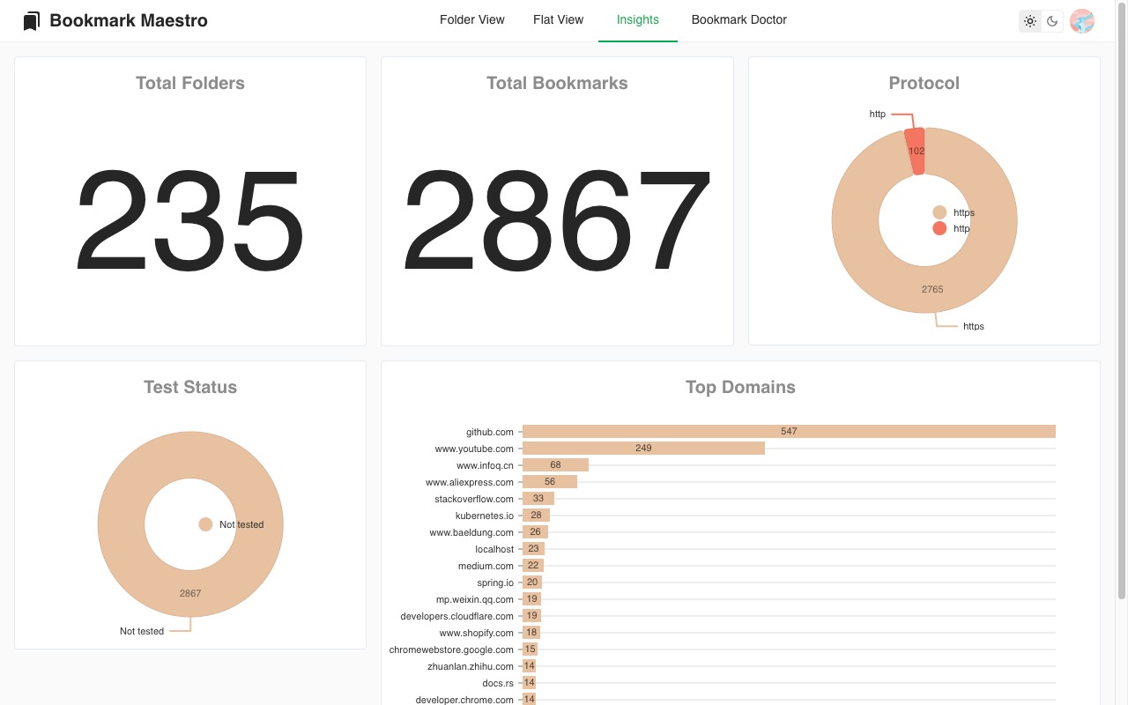Click the chromewebstore.google.com bar showing 15

[x=530, y=649]
